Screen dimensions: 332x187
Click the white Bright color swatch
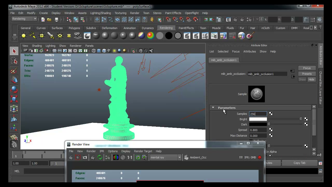click(x=258, y=119)
